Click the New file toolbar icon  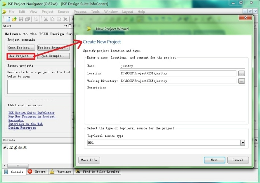coord(8,19)
